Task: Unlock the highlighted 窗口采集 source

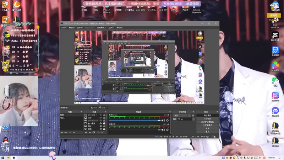Action: (104, 123)
